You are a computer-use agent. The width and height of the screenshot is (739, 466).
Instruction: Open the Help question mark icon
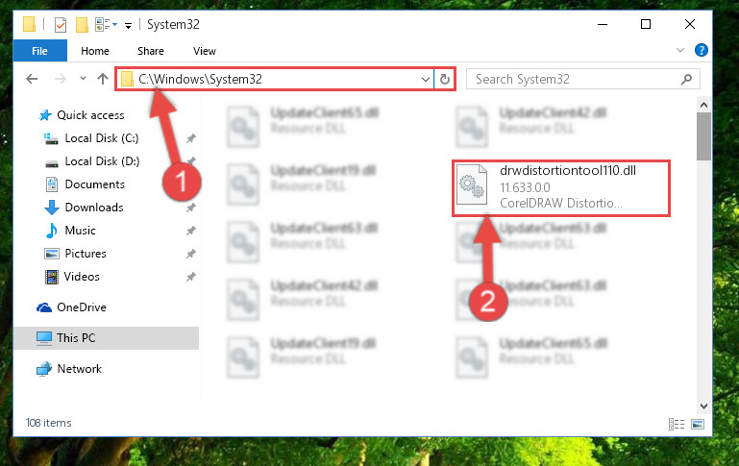point(702,50)
